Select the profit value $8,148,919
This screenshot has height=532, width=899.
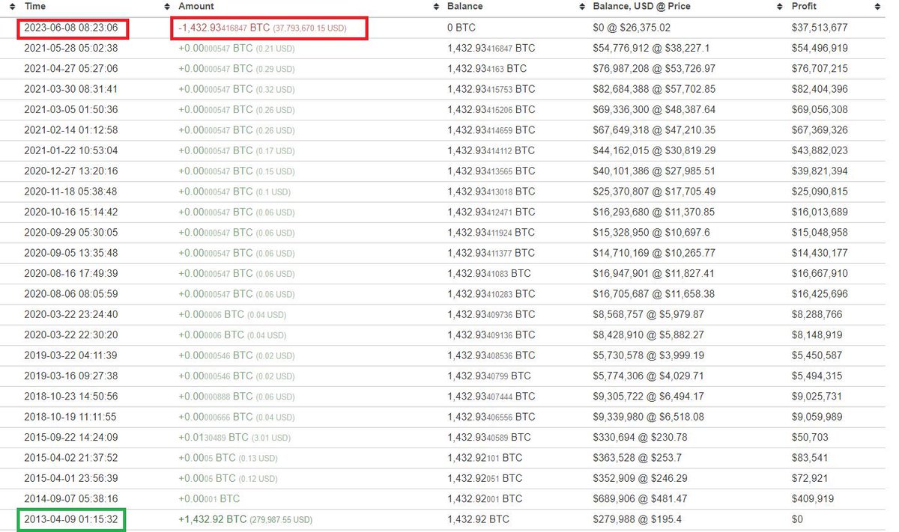(817, 334)
